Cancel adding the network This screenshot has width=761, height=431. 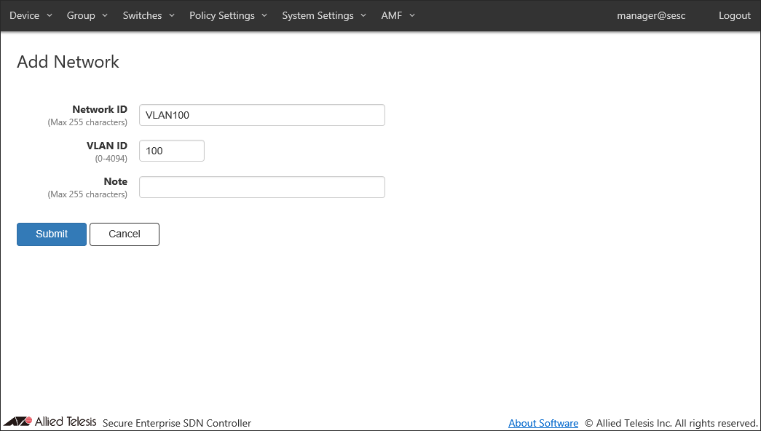124,234
